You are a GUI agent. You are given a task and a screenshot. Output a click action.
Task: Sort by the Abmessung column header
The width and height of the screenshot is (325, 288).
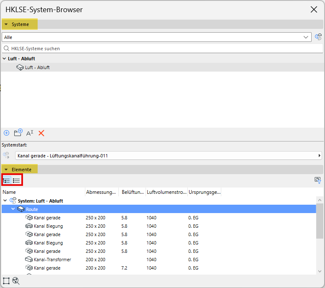tap(102, 192)
